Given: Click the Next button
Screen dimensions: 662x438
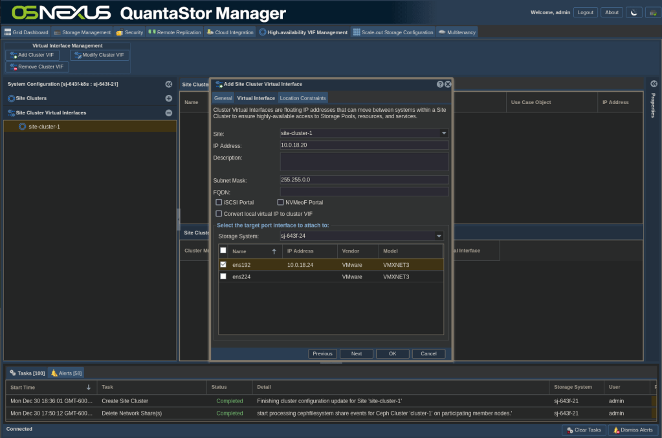Looking at the screenshot, I should pos(356,353).
